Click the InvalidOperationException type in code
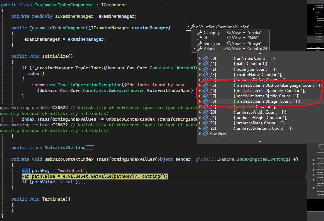The height and width of the screenshot is (221, 324). (89, 85)
